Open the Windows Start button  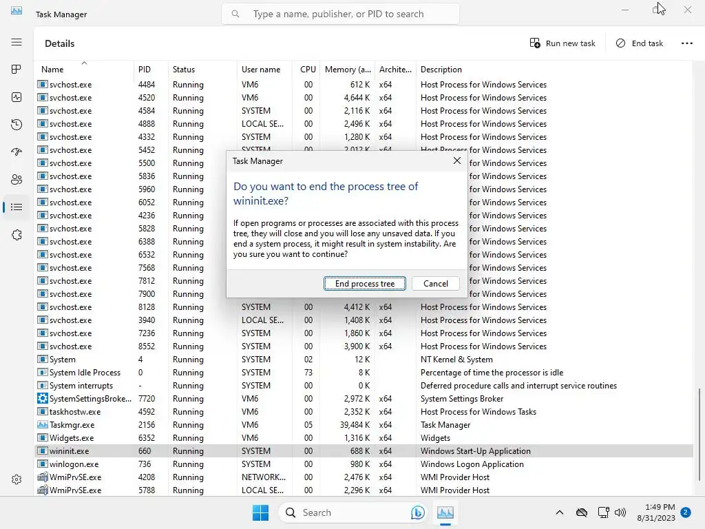pos(260,512)
